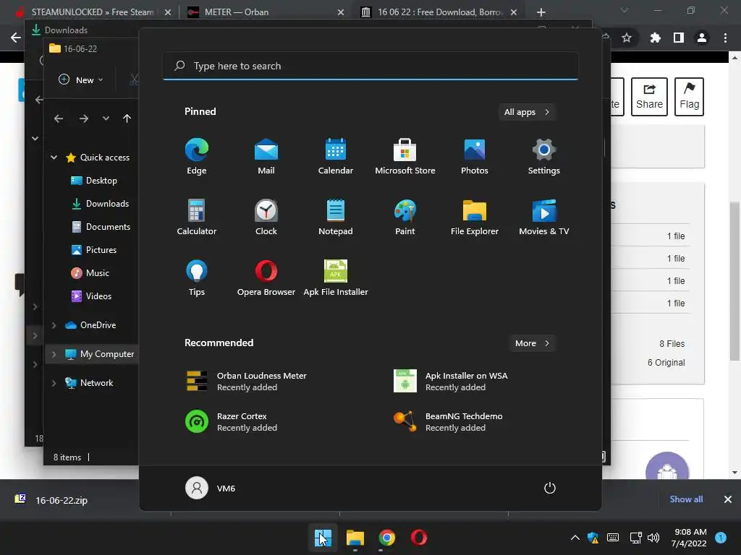Expand My Computer in Explorer sidebar
The height and width of the screenshot is (555, 741).
(54, 354)
